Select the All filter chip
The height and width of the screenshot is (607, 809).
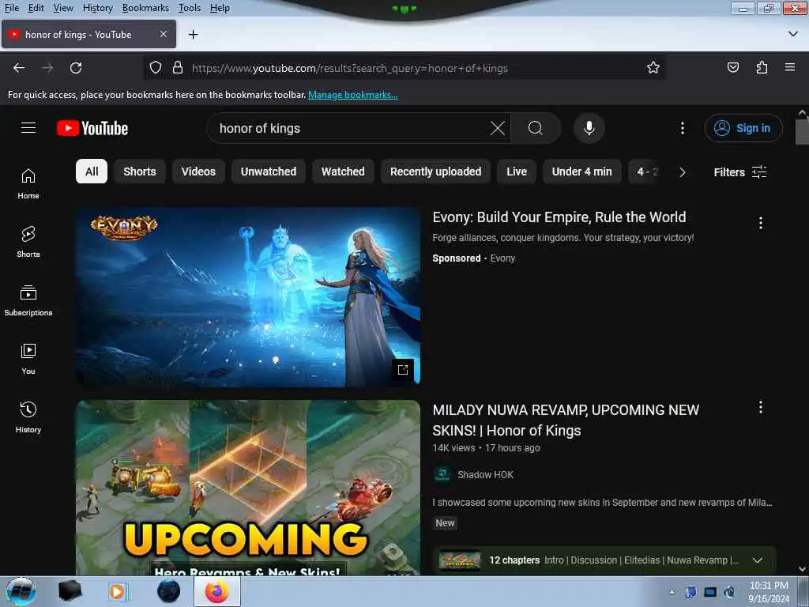coord(92,172)
